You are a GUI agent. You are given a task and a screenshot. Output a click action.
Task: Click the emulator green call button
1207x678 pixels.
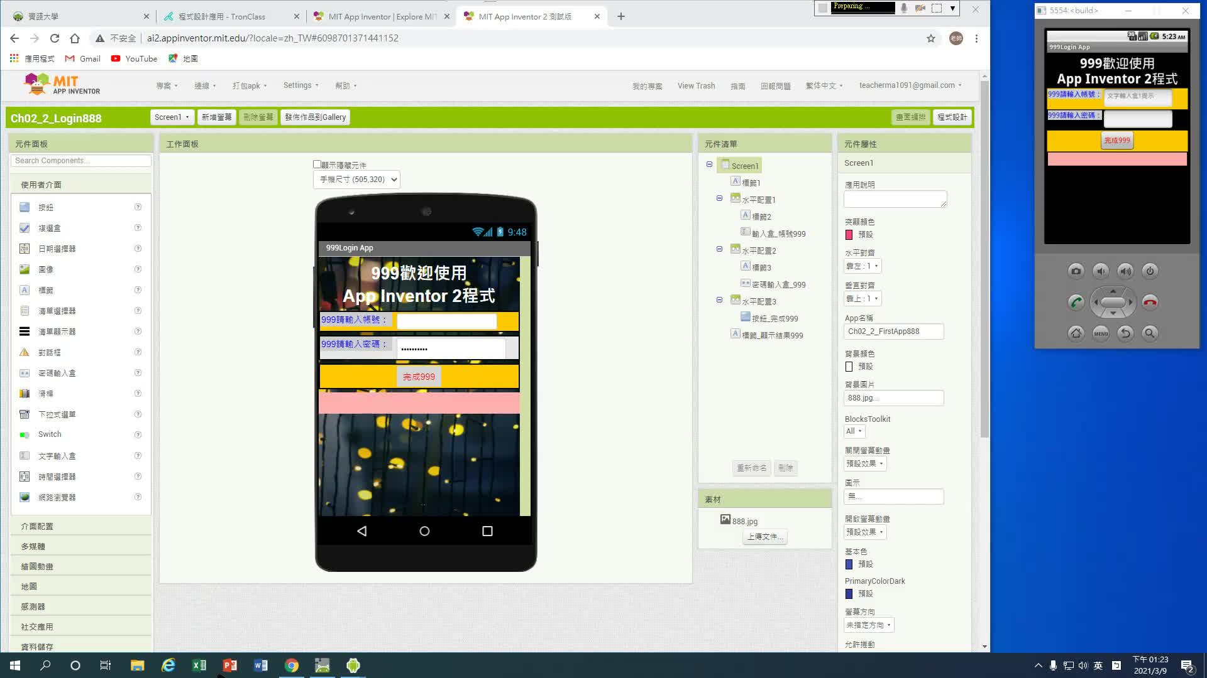(1076, 302)
